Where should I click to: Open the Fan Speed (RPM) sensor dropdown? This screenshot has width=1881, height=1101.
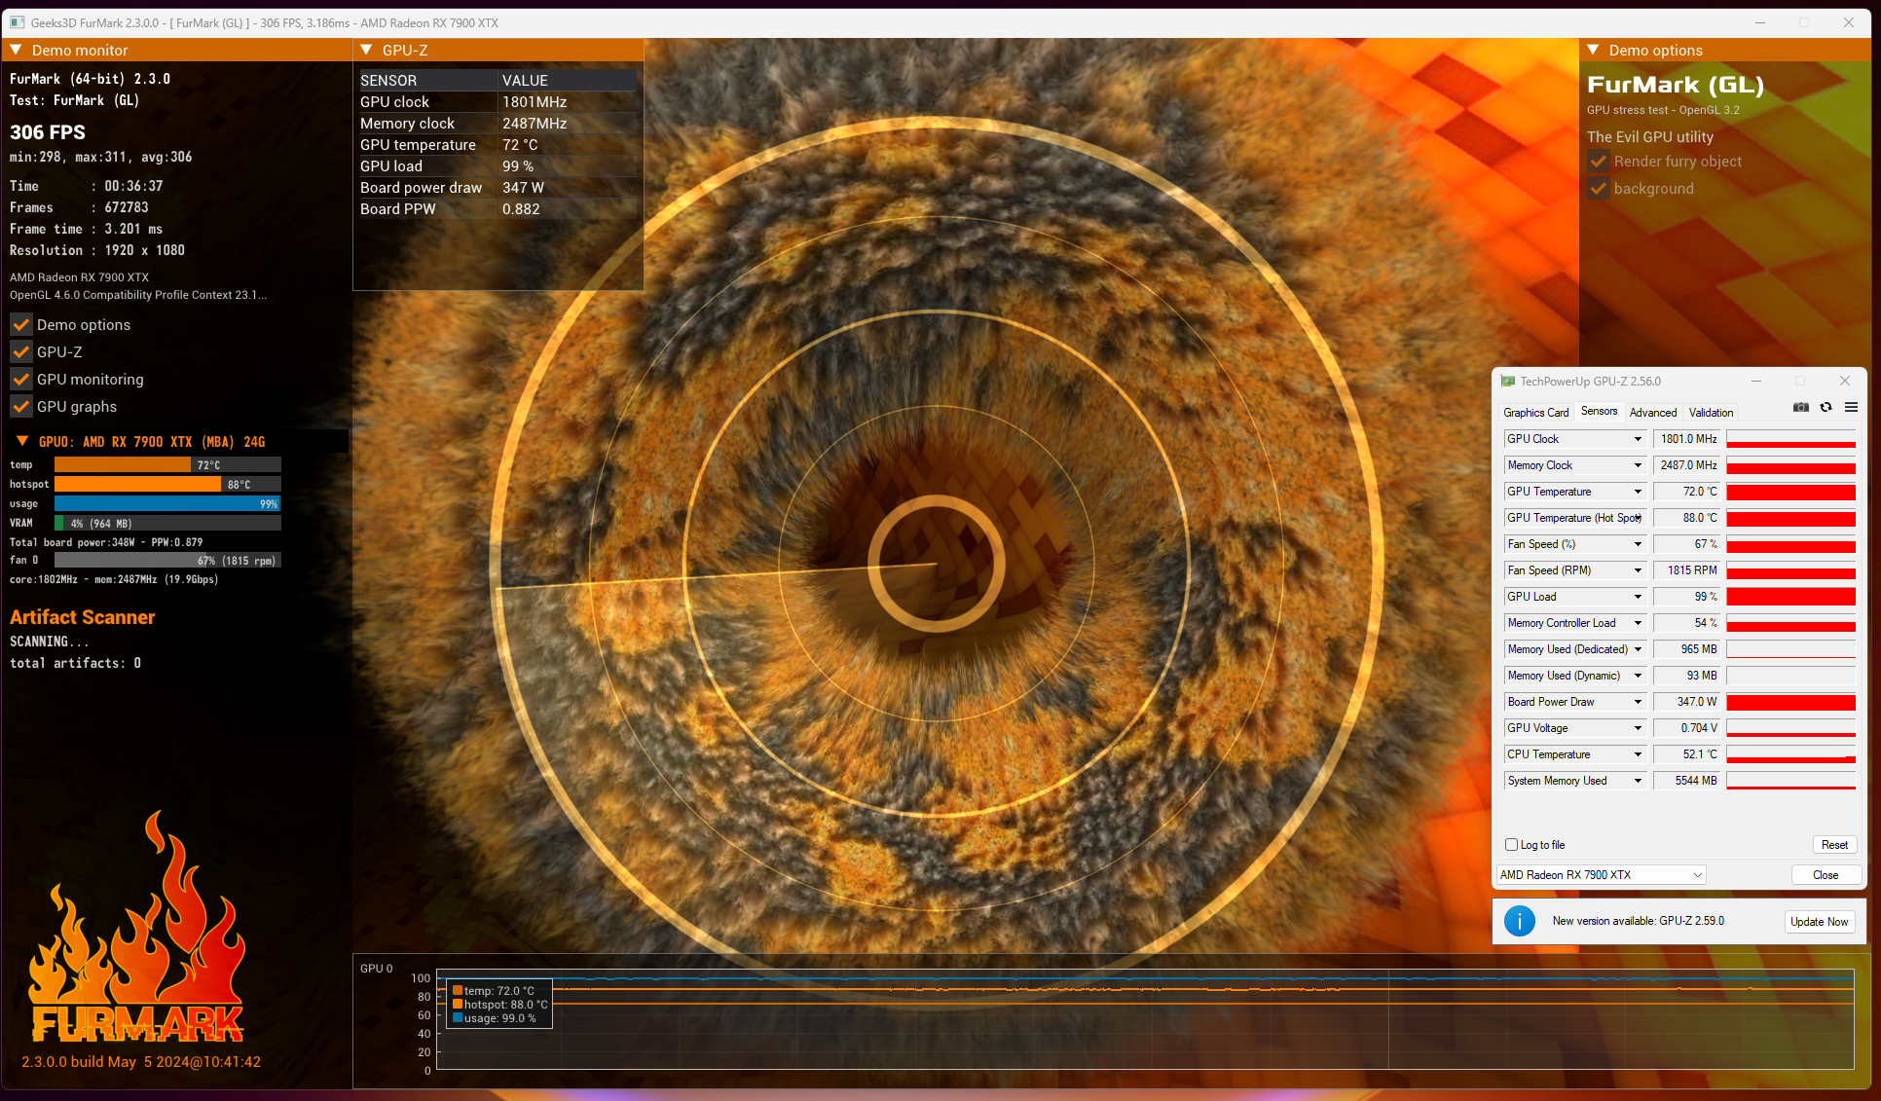[1638, 570]
